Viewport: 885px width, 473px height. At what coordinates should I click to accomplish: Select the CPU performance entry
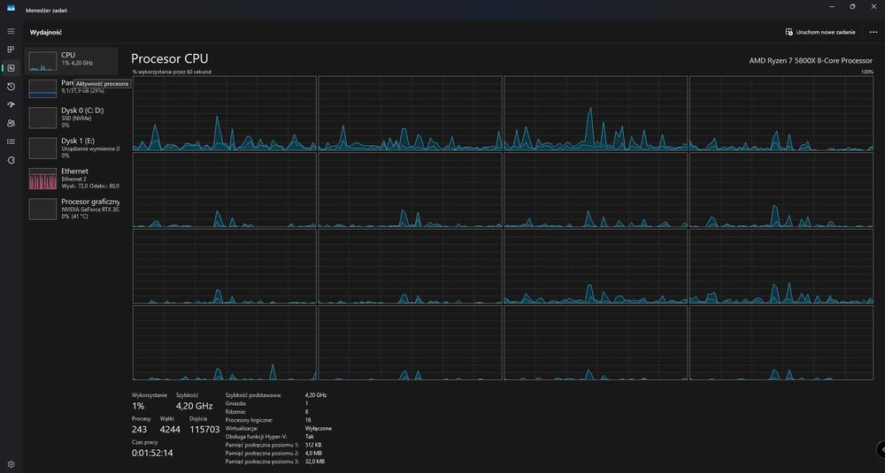tap(71, 61)
